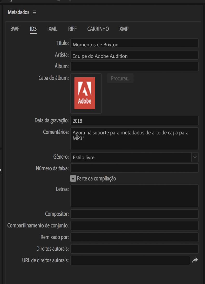205x284 pixels.
Task: Click the Título field with Momentos de Brixton
Action: (x=134, y=44)
